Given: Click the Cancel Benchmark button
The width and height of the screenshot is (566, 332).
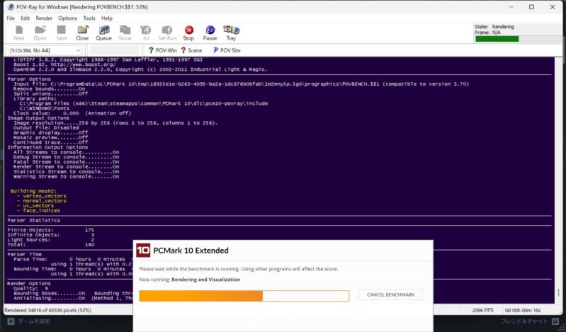Looking at the screenshot, I should click(x=390, y=294).
